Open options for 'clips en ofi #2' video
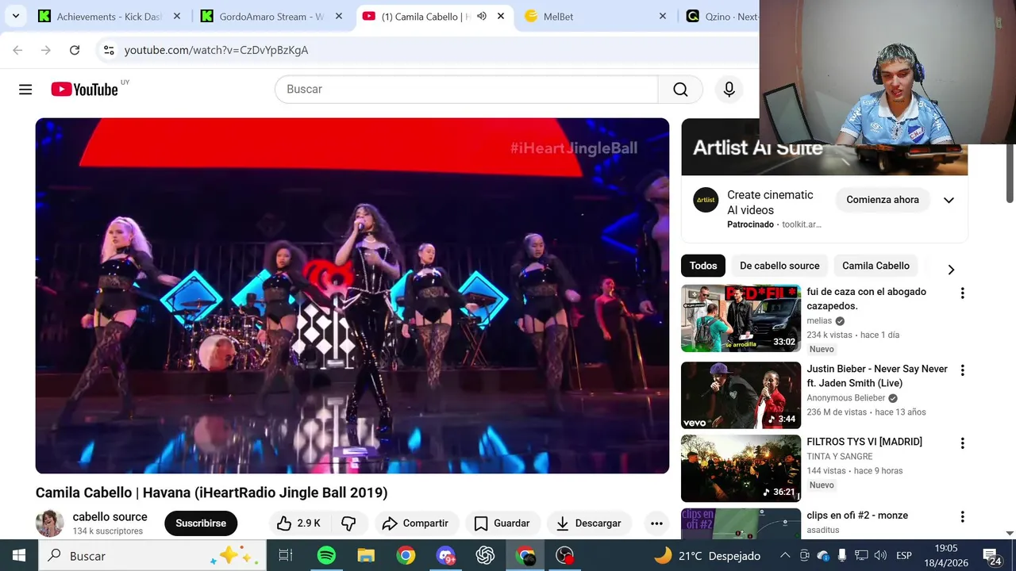 point(962,517)
